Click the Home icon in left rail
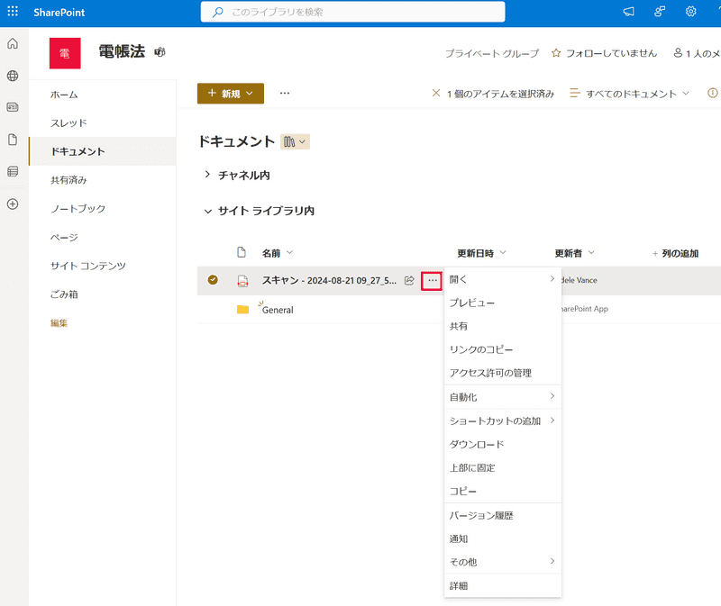Image resolution: width=721 pixels, height=606 pixels. [x=13, y=44]
